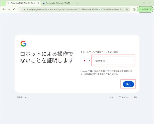This screenshot has width=154, height=124.
Task: Open site information icon in address bar
Action: [21, 9]
